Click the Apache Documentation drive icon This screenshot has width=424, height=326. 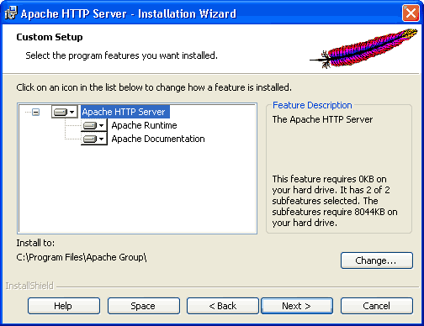click(x=90, y=139)
